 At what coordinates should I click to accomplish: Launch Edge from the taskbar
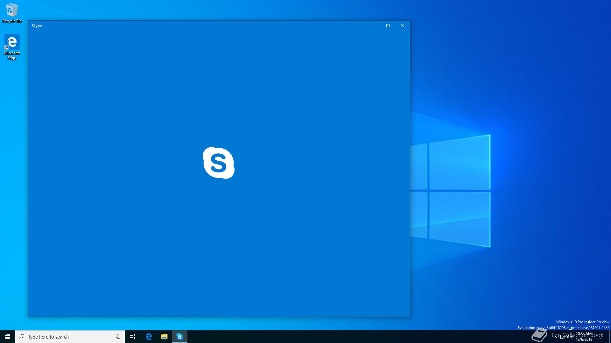(x=149, y=337)
